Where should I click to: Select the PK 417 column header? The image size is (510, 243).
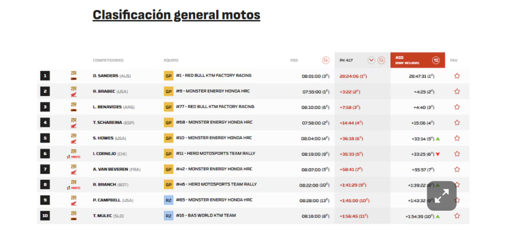(346, 60)
